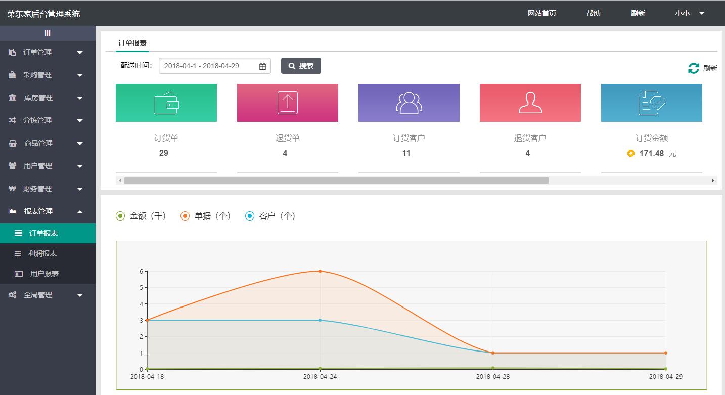Click the green 刷新 refresh icon
The height and width of the screenshot is (395, 725).
tap(694, 68)
